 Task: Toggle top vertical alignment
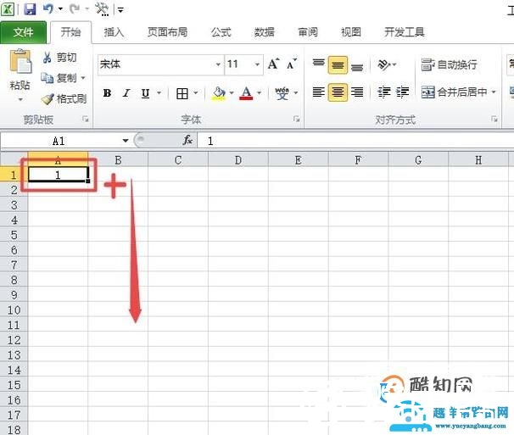tap(318, 64)
